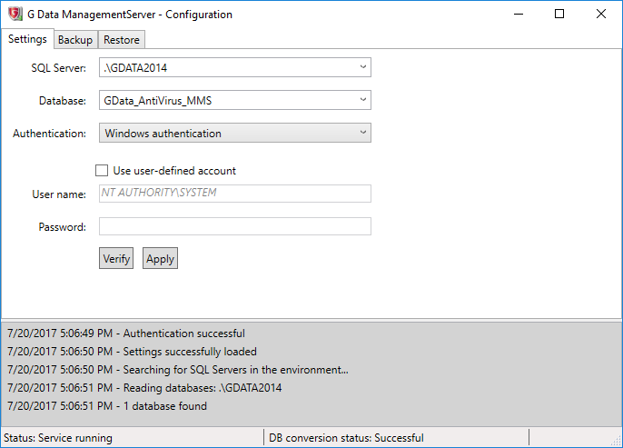Click the Verify button
The width and height of the screenshot is (623, 448).
pos(116,258)
